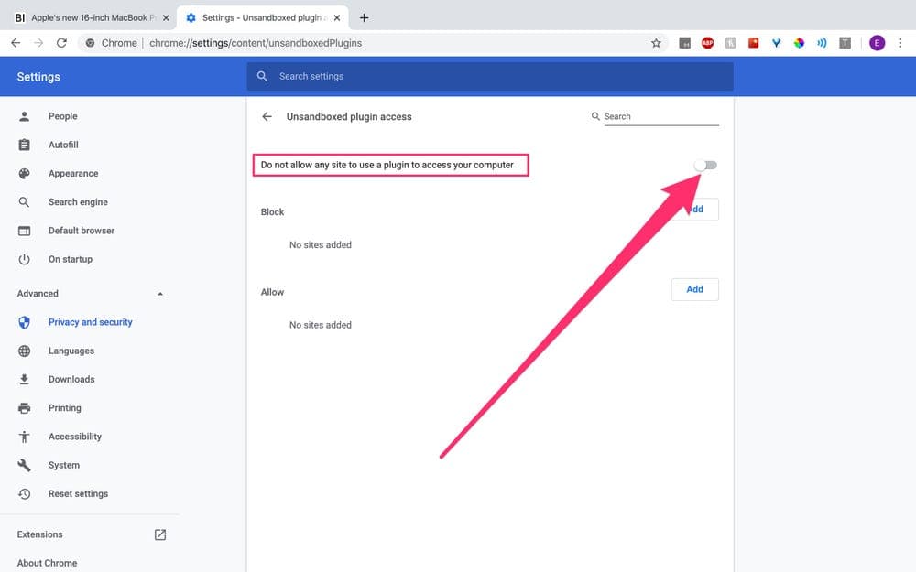
Task: Open Downloads settings
Action: [x=71, y=380]
